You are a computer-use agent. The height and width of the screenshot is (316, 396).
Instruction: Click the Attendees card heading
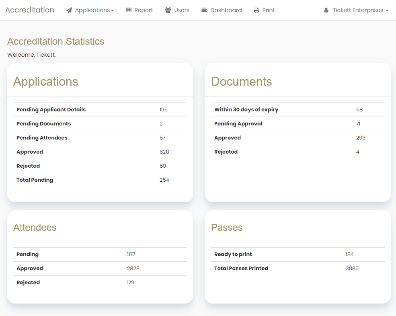click(35, 227)
